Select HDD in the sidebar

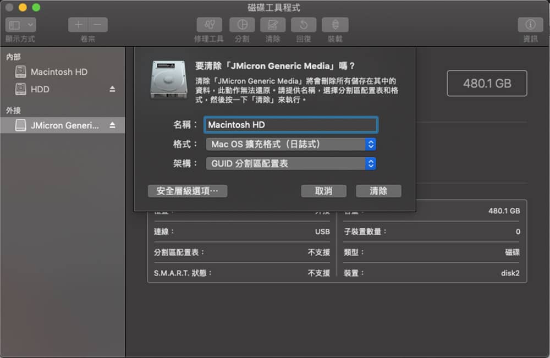pos(63,89)
